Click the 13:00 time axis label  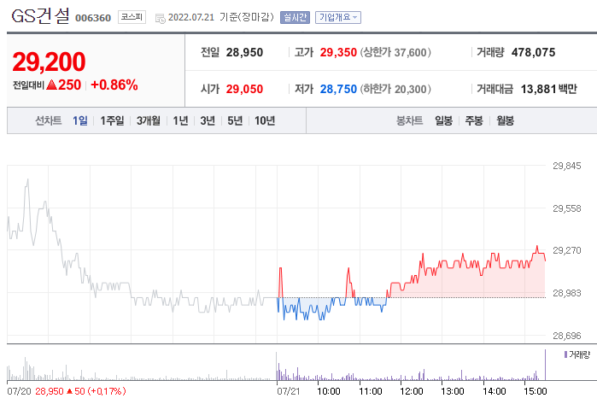(x=453, y=391)
